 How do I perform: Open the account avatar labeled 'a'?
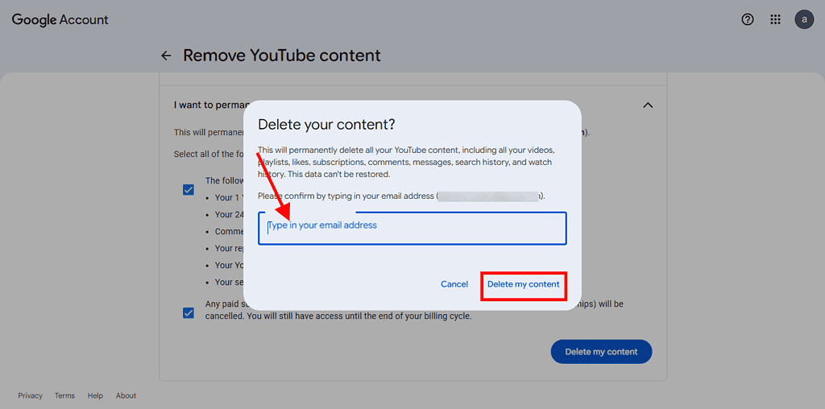[x=804, y=20]
